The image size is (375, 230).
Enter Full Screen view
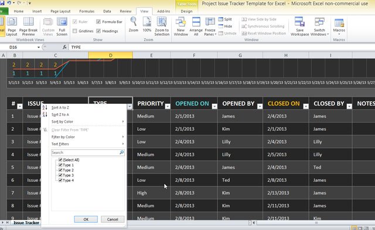coord(62,26)
